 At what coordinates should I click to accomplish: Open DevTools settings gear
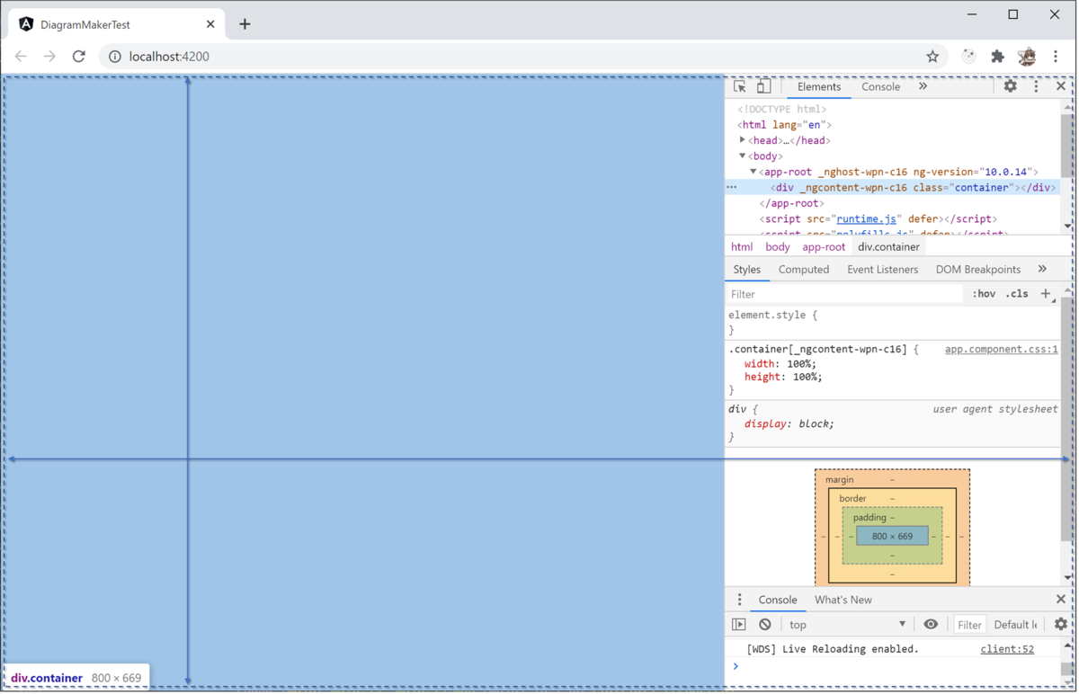pos(1011,86)
